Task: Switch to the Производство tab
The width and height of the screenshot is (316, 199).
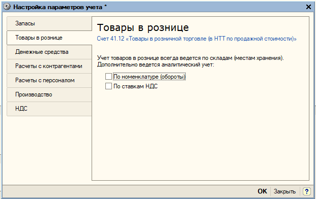Action: point(49,94)
